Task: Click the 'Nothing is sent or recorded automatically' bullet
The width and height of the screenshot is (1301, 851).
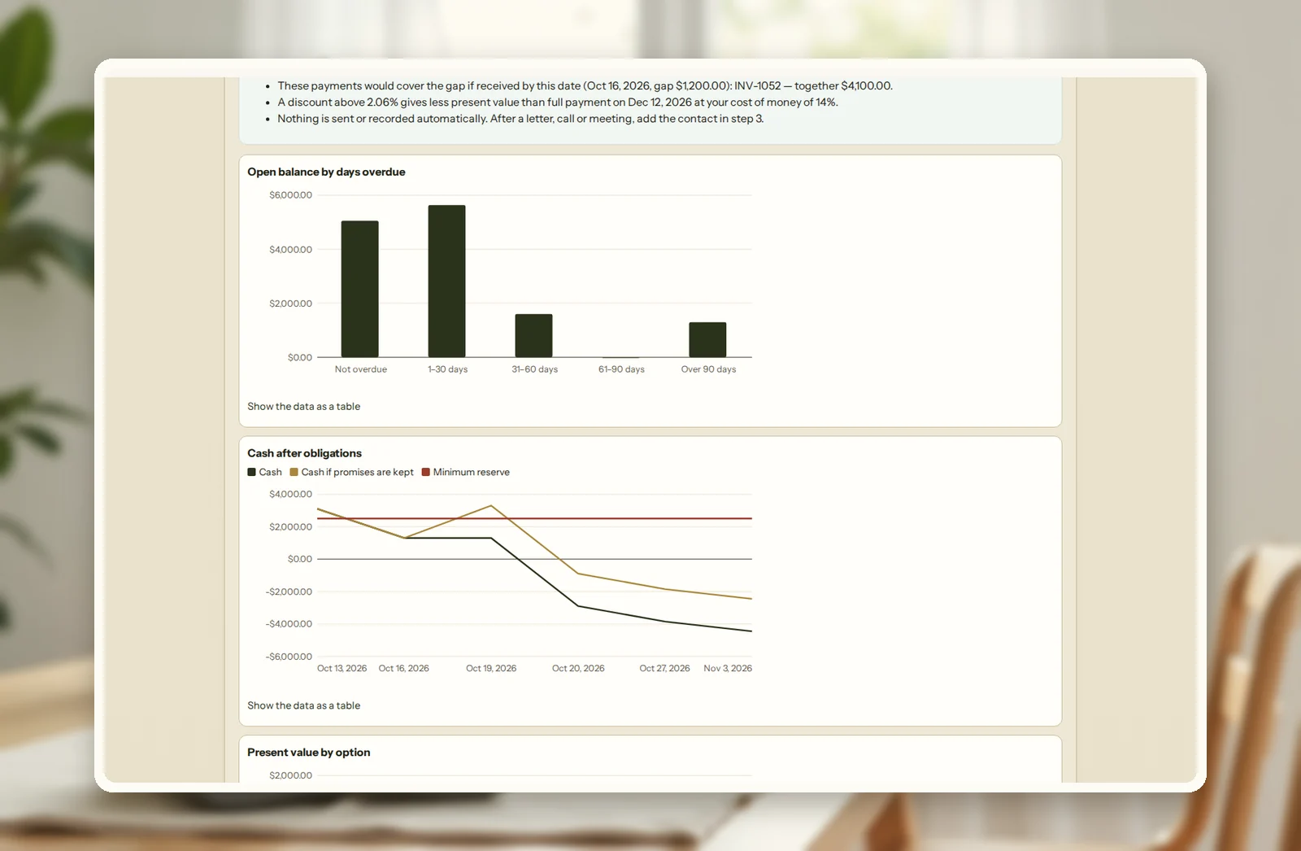Action: pos(520,119)
